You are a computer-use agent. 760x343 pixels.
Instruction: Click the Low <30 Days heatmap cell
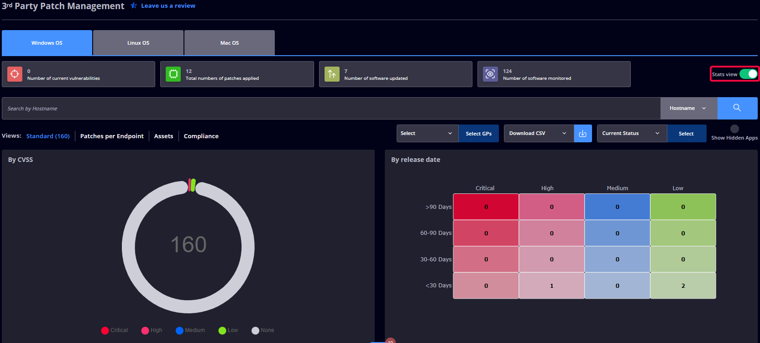[683, 286]
